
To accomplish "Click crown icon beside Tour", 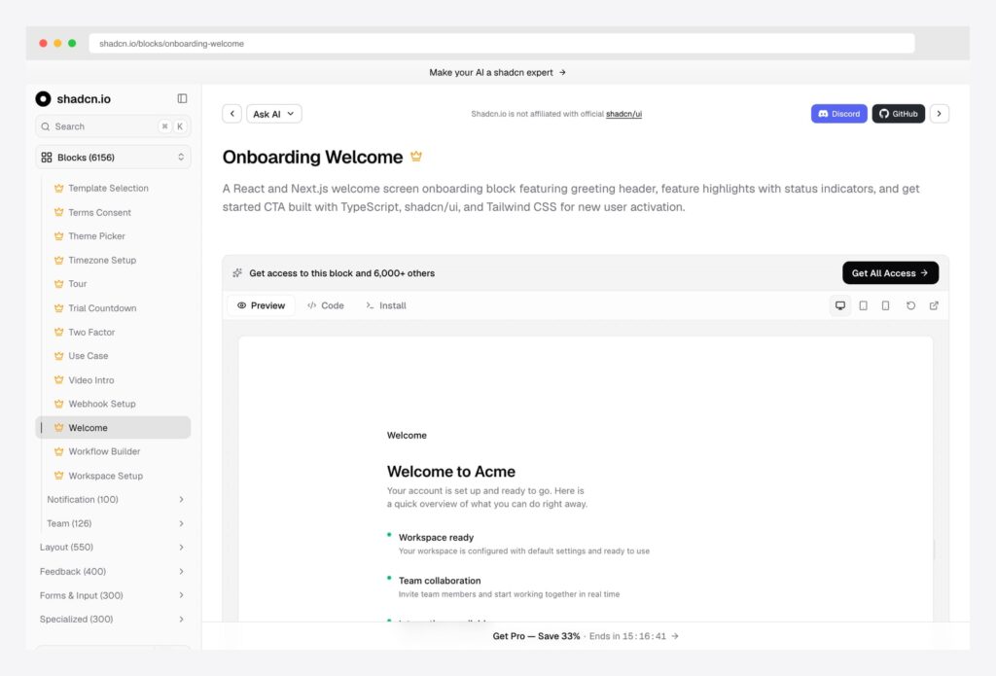I will pyautogui.click(x=59, y=284).
